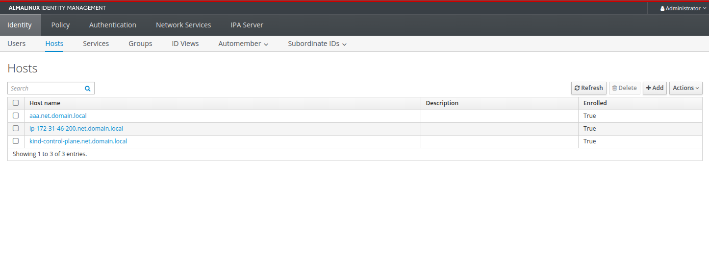This screenshot has height=253, width=709.
Task: Select the kind-control-plane host checkbox
Action: 16,141
